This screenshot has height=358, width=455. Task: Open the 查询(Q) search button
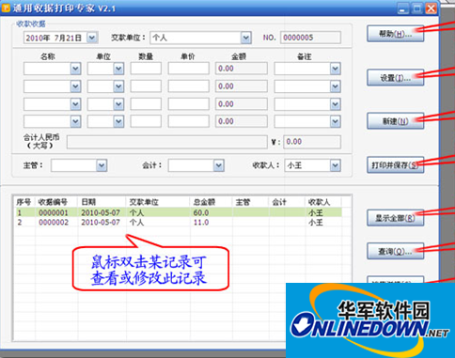point(396,251)
